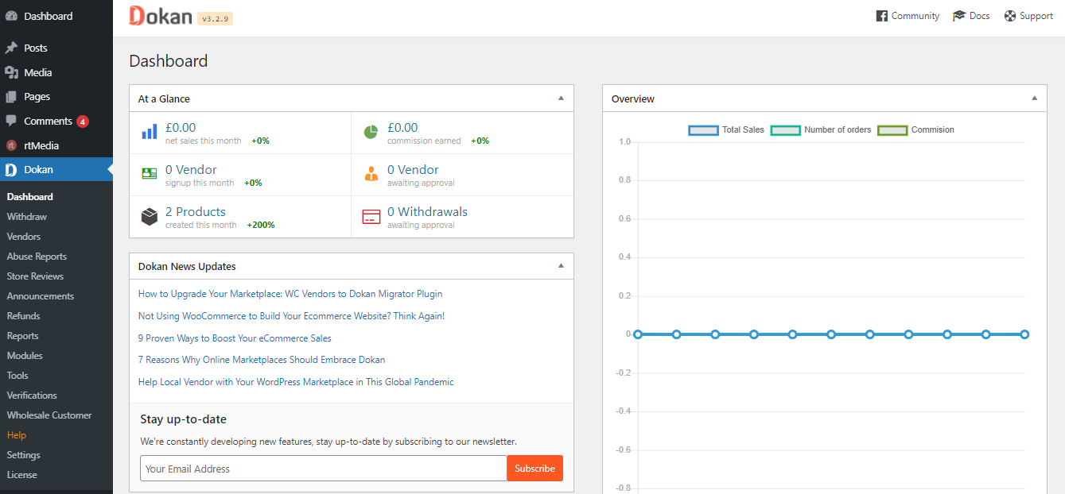Click the Comments count badge 4
This screenshot has width=1065, height=494.
pos(83,122)
